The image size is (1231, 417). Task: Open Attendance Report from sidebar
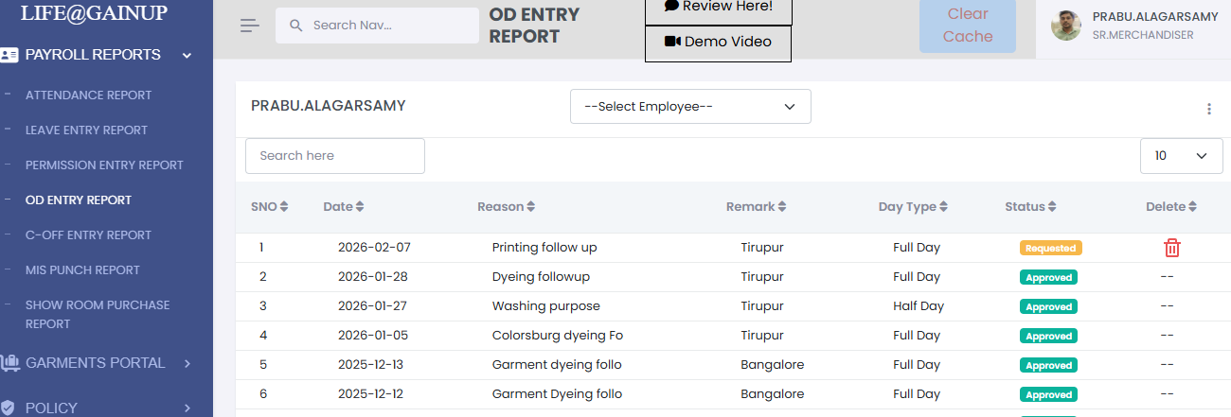pos(88,96)
